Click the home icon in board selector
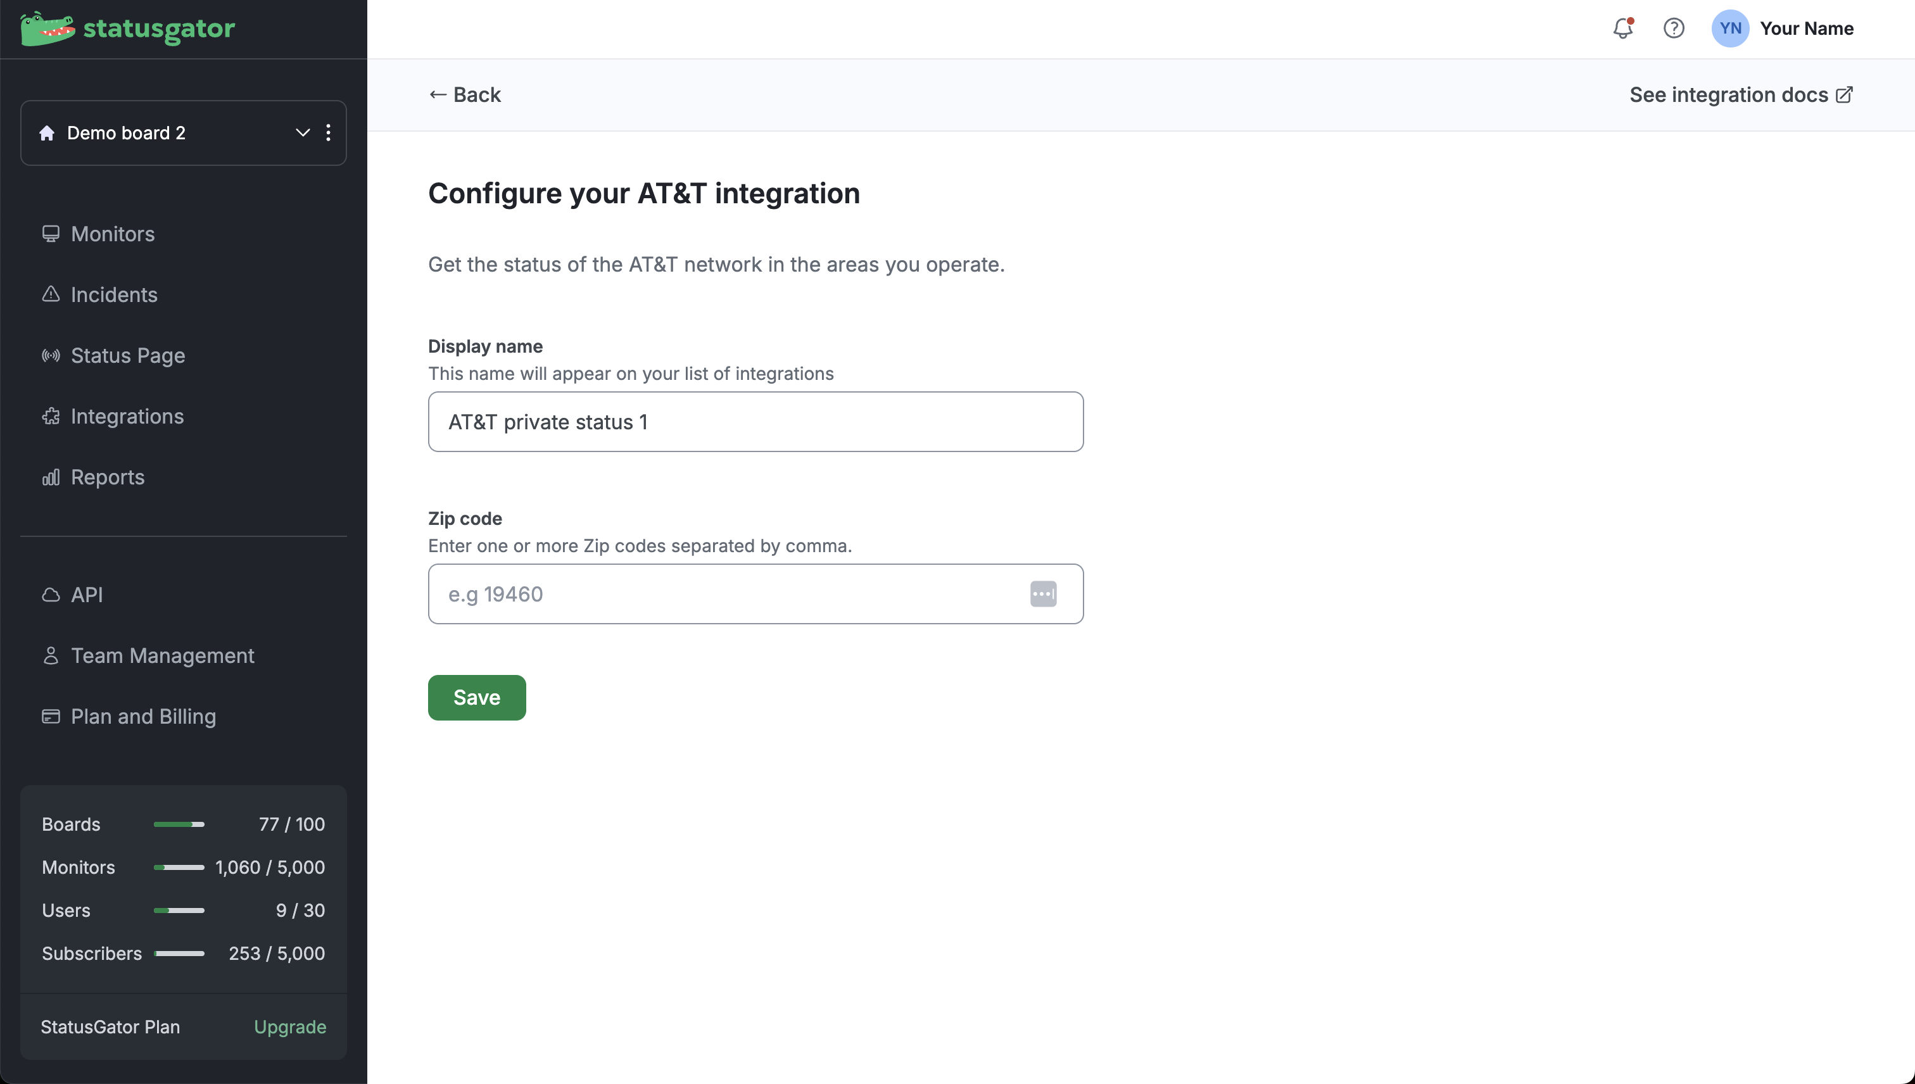 47,132
